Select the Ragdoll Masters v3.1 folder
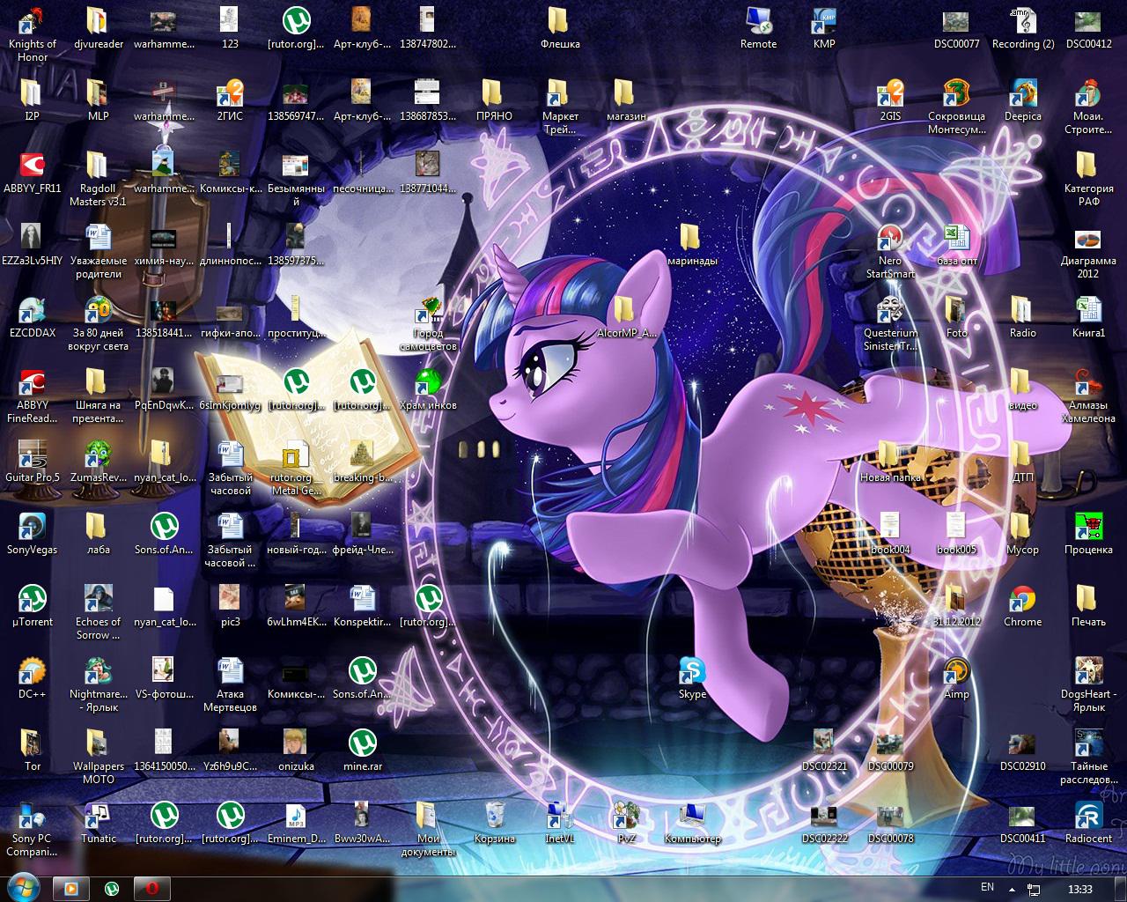This screenshot has width=1127, height=902. click(99, 179)
